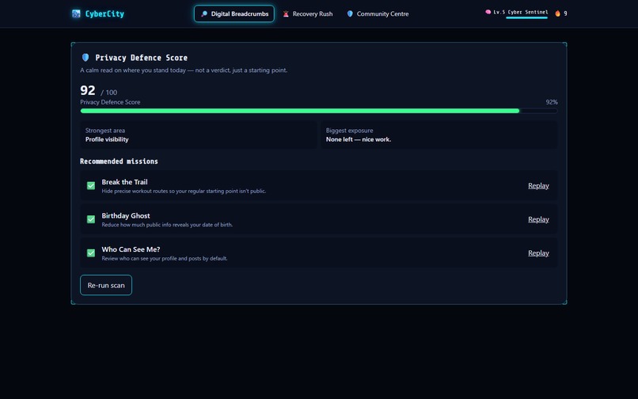Go to the Community Centre tab
Viewport: 638px width, 399px height.
[x=378, y=13]
